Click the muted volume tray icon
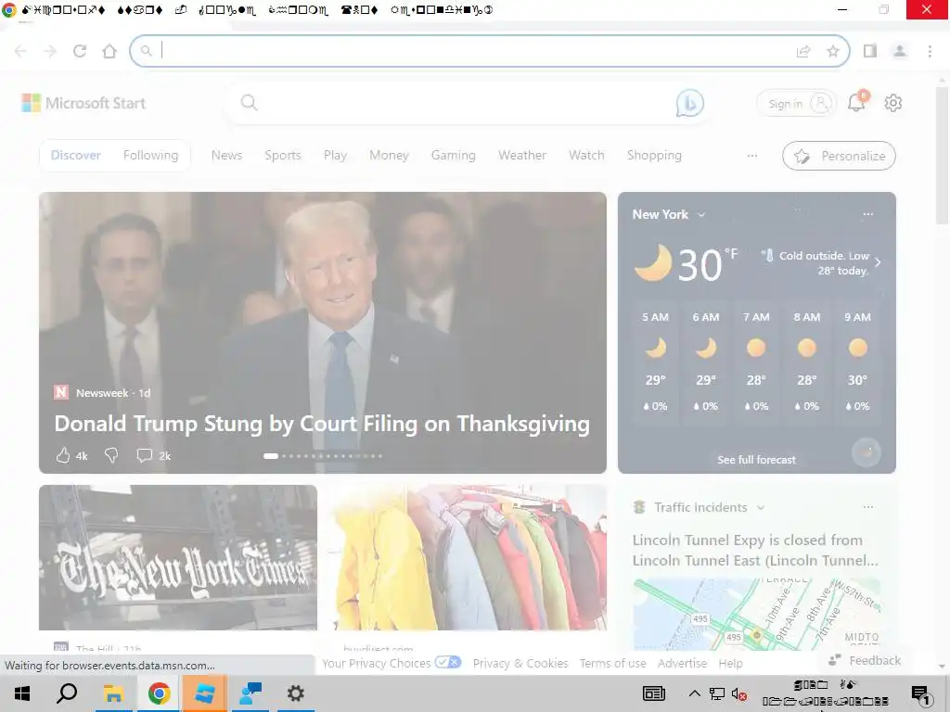 coord(738,693)
